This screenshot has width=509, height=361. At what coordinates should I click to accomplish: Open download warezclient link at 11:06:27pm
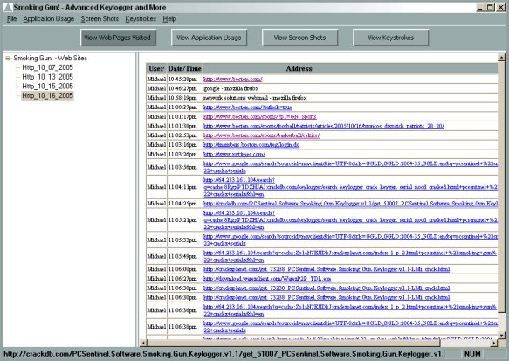(x=267, y=279)
